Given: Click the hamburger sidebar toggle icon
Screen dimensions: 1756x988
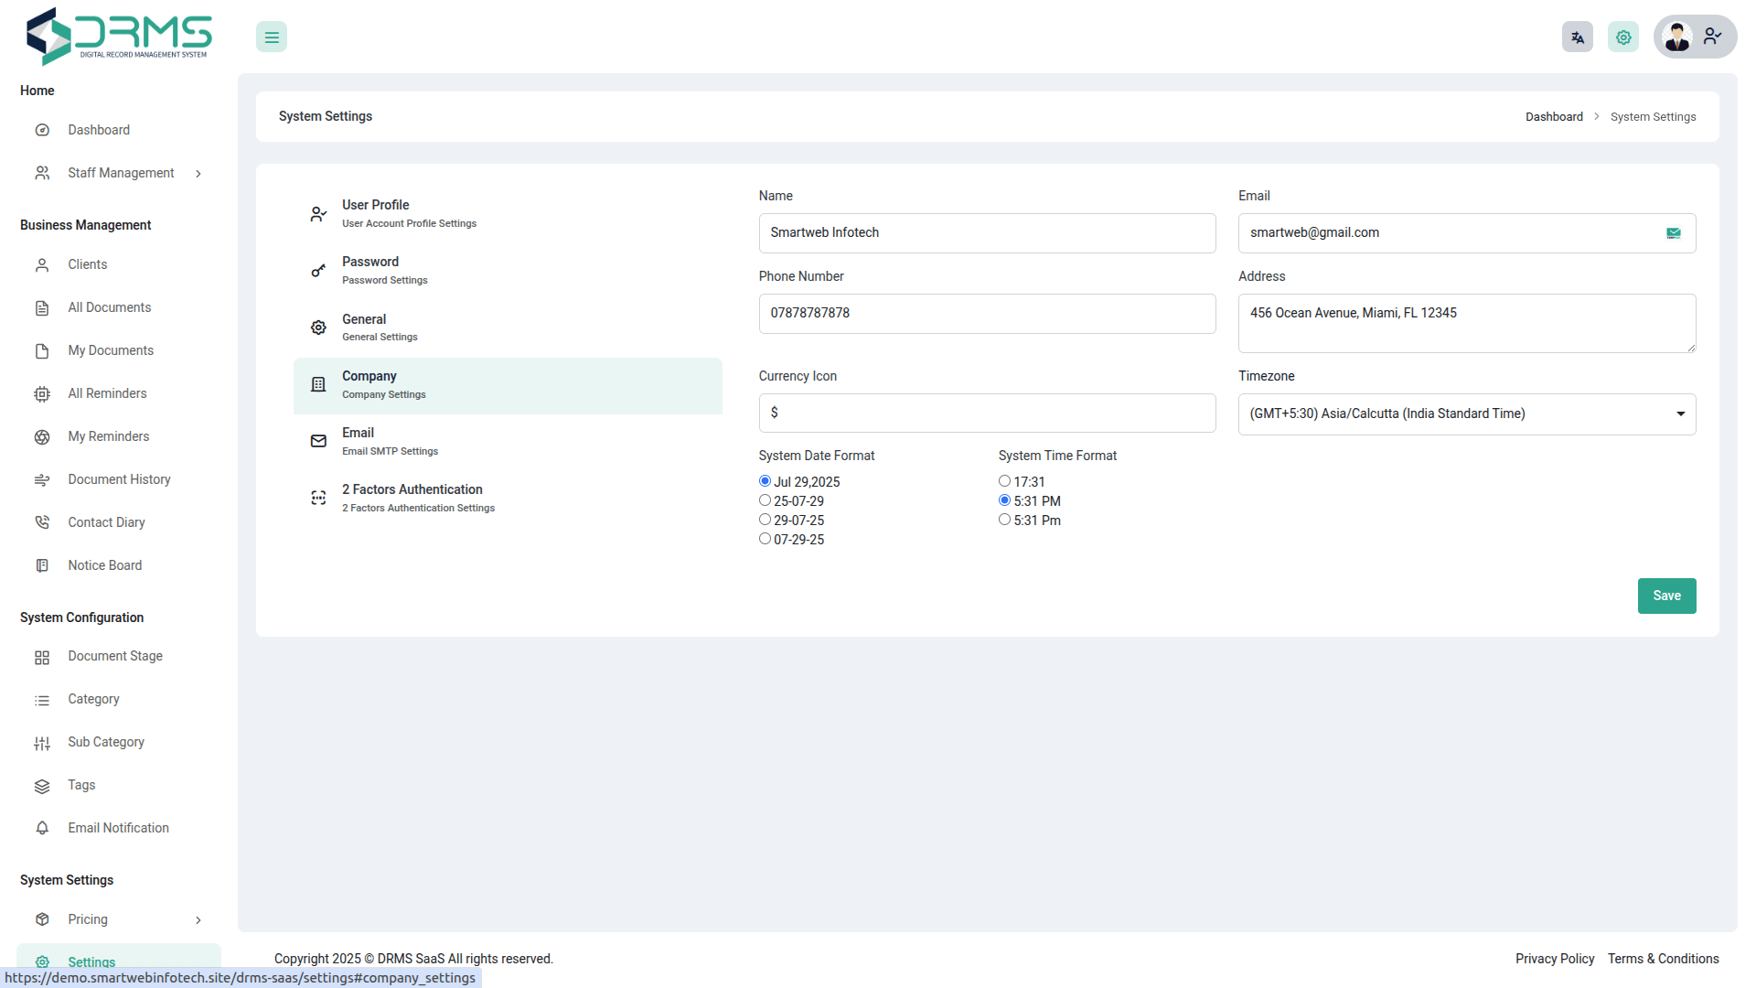Looking at the screenshot, I should click(272, 38).
